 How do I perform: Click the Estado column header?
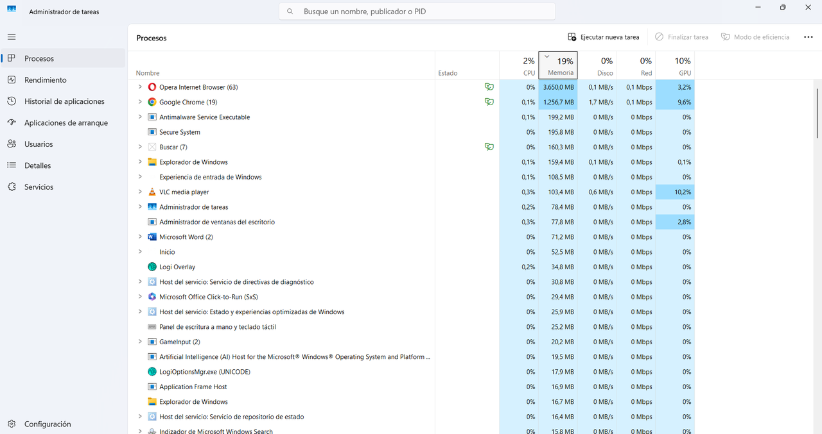point(467,65)
